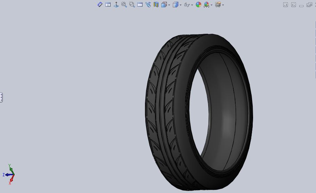The height and width of the screenshot is (193, 316).
Task: Click View Settings monitor icon
Action: (x=218, y=5)
